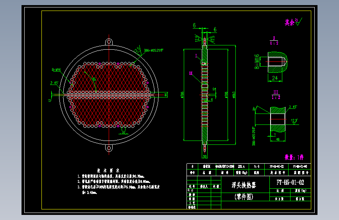Click the '工艺' row label in the title block

[192, 203]
